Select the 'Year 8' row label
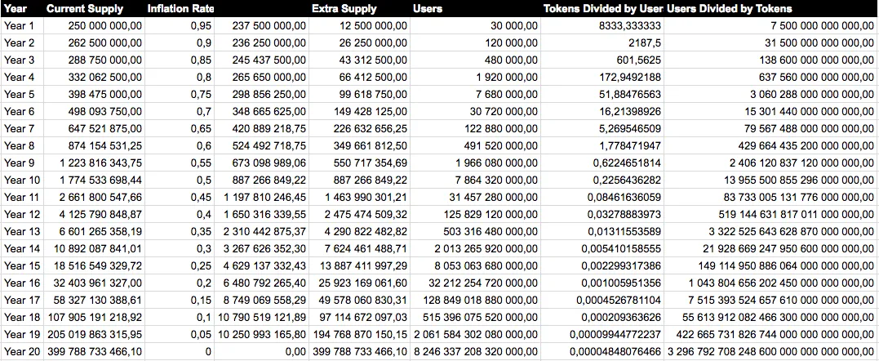The image size is (879, 361). pos(22,145)
